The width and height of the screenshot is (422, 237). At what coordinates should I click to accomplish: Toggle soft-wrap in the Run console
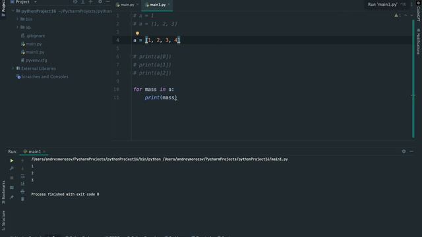[22, 176]
